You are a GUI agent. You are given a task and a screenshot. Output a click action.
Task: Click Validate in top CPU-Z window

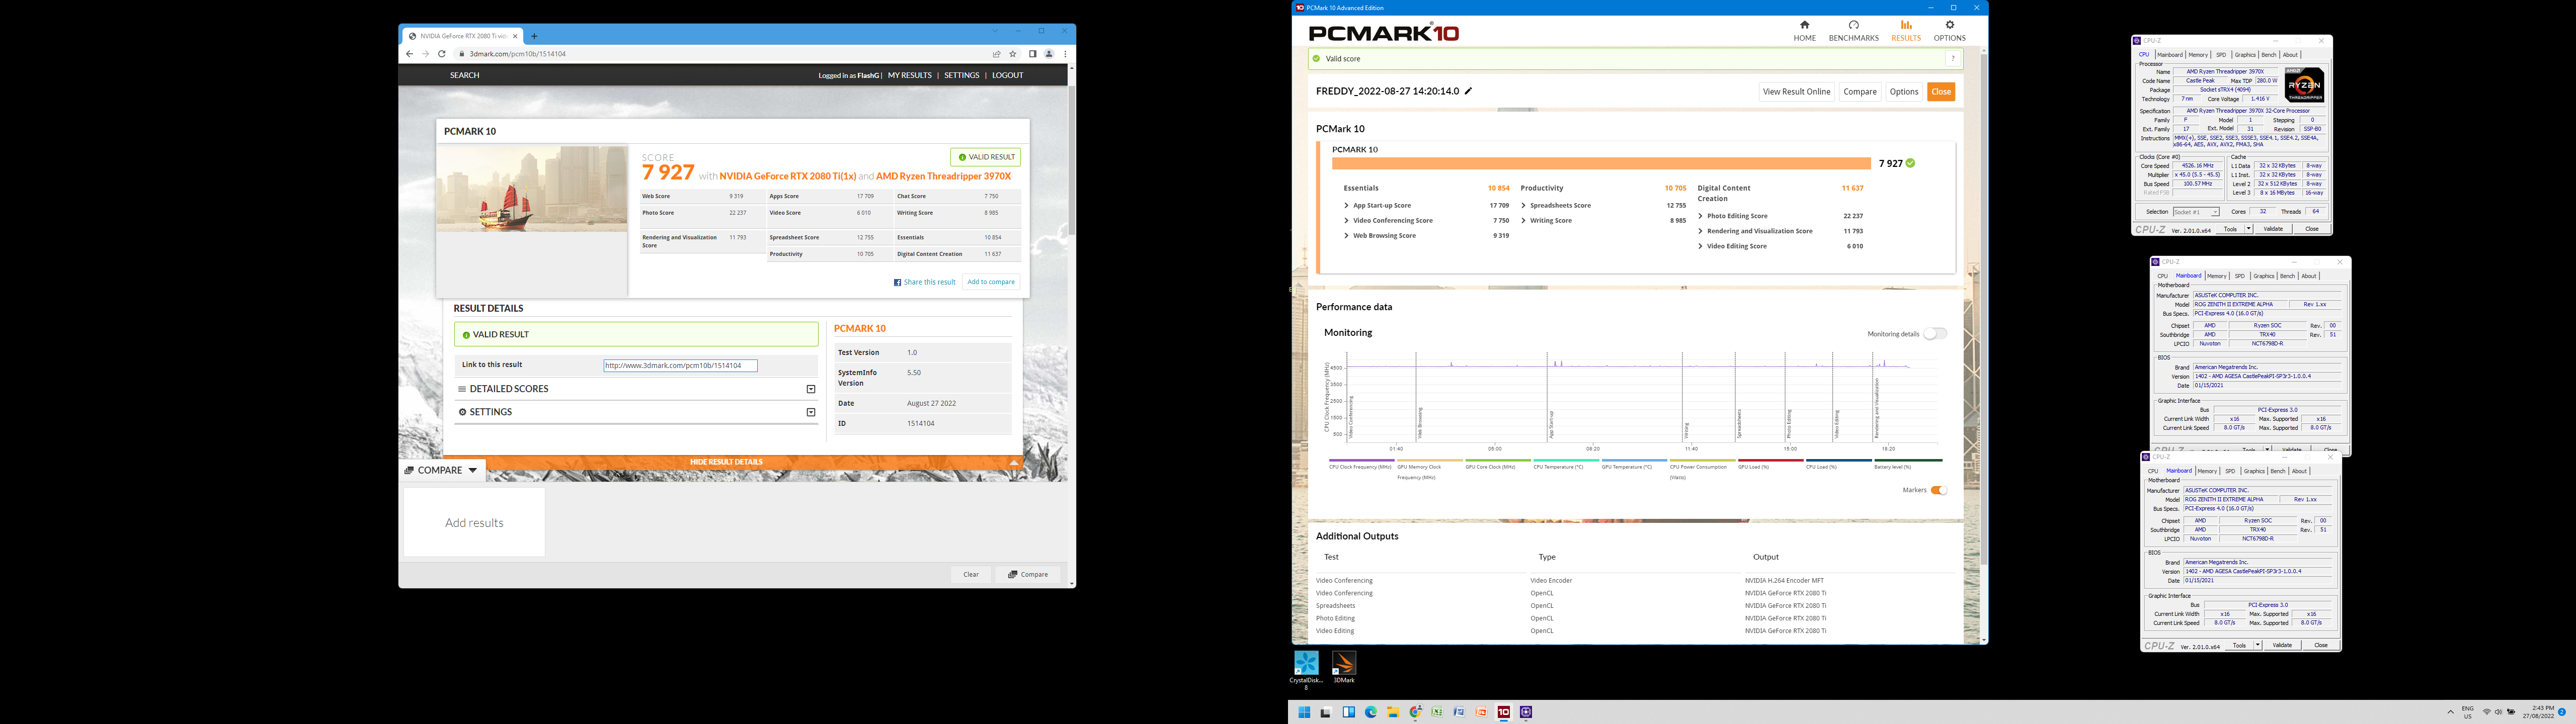click(x=2273, y=229)
